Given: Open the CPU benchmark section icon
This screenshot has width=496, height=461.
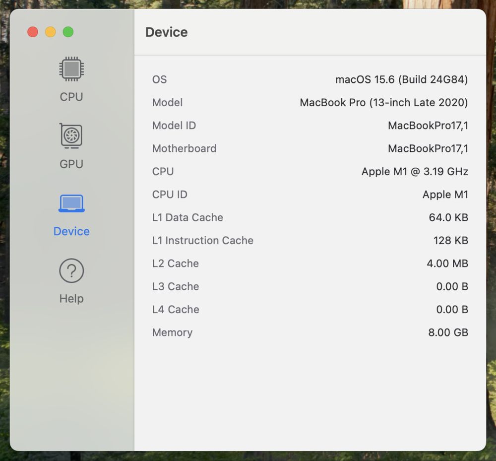Looking at the screenshot, I should click(x=71, y=68).
